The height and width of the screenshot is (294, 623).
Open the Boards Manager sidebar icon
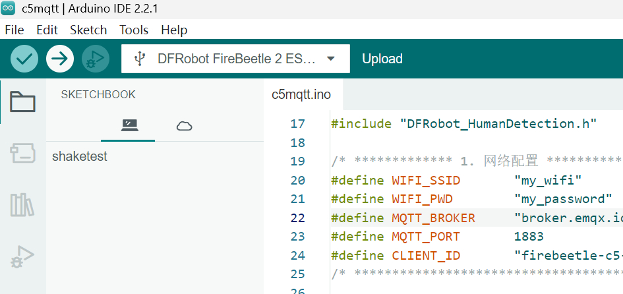click(x=22, y=154)
